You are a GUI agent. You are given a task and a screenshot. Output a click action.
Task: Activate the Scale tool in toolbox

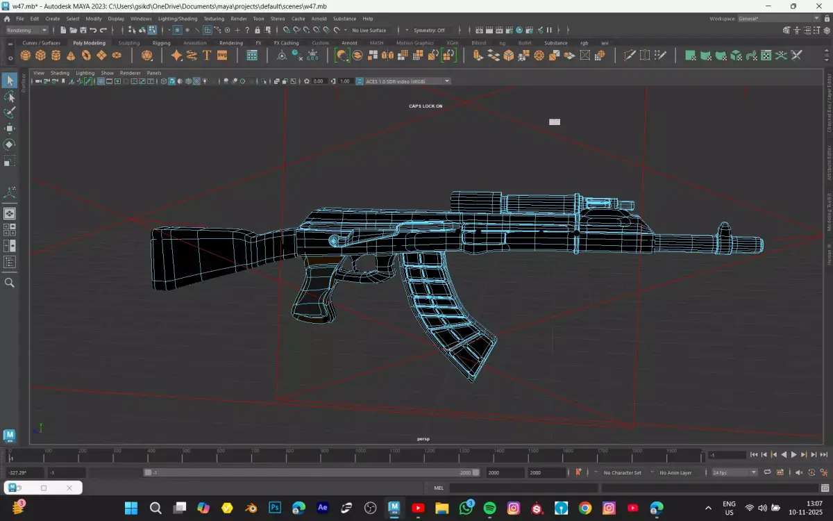pyautogui.click(x=10, y=160)
